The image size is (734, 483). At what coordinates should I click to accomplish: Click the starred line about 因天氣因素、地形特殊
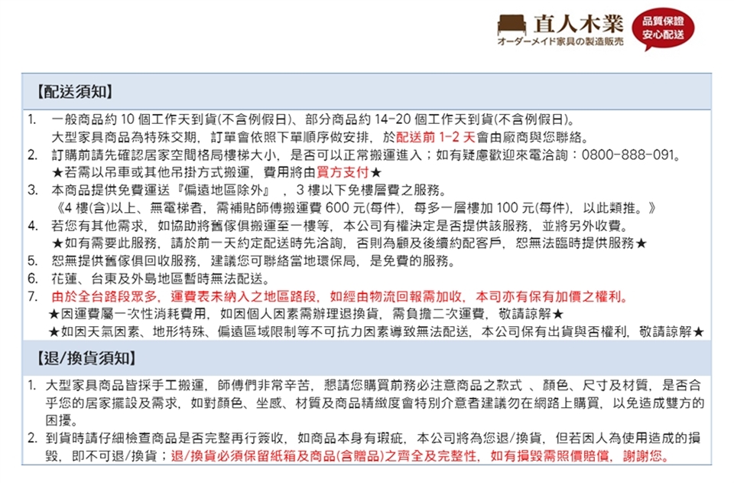[375, 331]
